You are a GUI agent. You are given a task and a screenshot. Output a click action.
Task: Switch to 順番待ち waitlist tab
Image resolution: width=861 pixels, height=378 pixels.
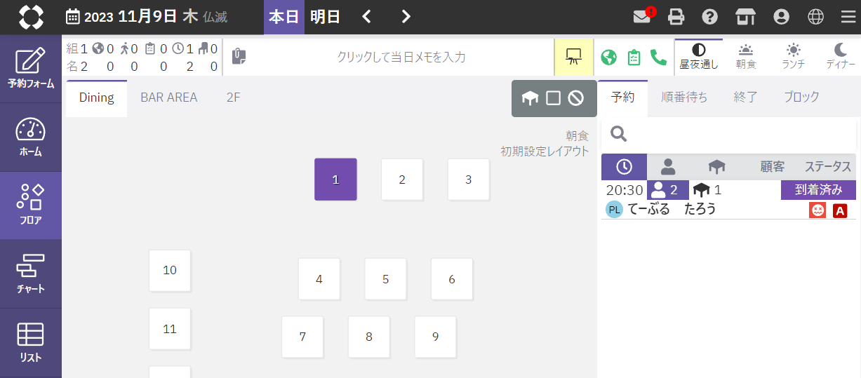[684, 98]
